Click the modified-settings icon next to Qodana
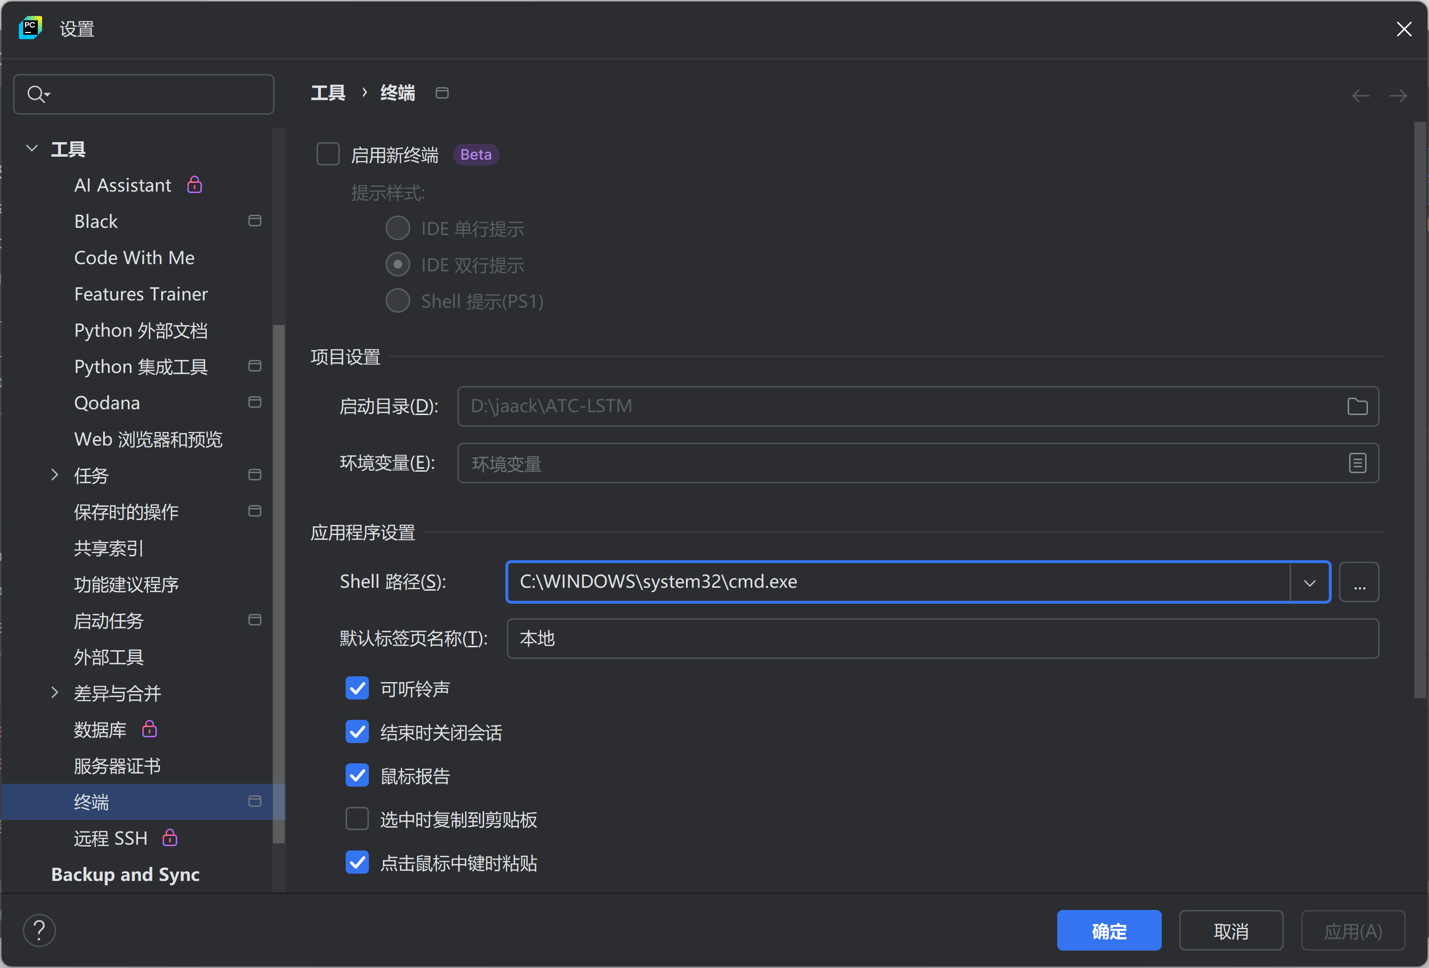 [255, 402]
